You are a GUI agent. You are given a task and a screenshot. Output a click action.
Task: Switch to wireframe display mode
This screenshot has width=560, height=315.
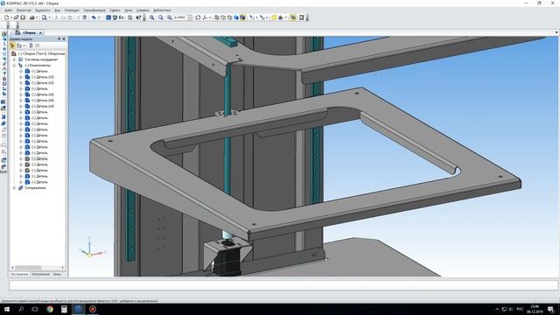217,17
